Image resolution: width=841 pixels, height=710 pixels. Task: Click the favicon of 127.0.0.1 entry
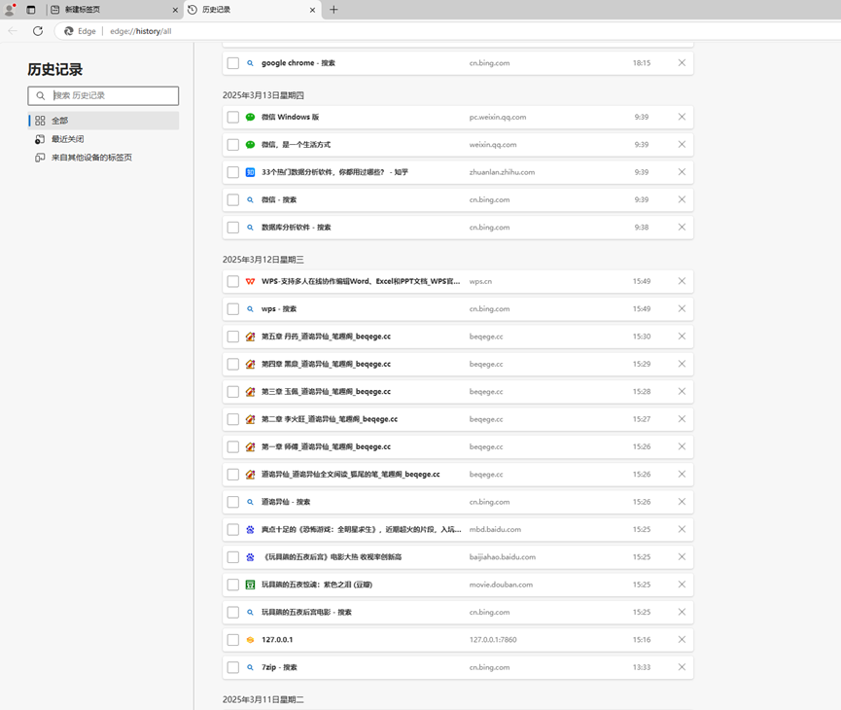250,640
